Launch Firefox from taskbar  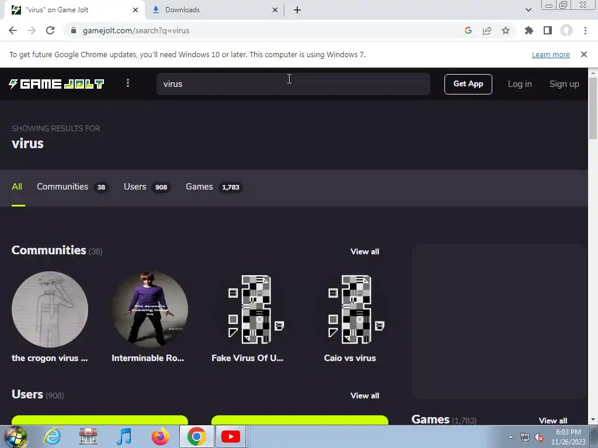(x=160, y=436)
